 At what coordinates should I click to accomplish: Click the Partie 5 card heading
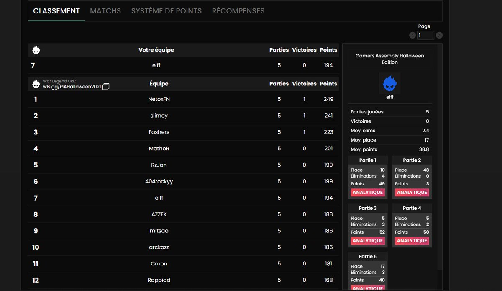click(368, 257)
